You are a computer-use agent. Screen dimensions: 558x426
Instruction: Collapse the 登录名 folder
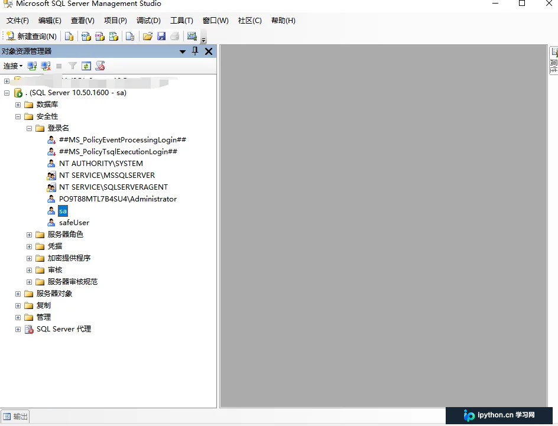coord(30,128)
